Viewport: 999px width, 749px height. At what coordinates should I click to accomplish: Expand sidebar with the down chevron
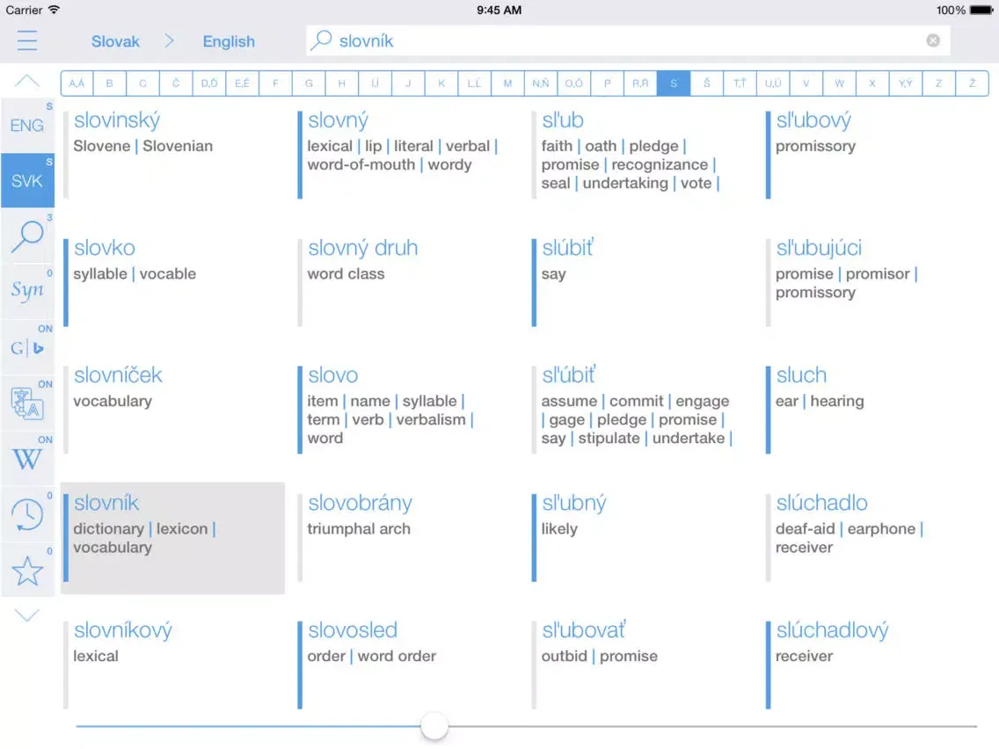point(27,615)
